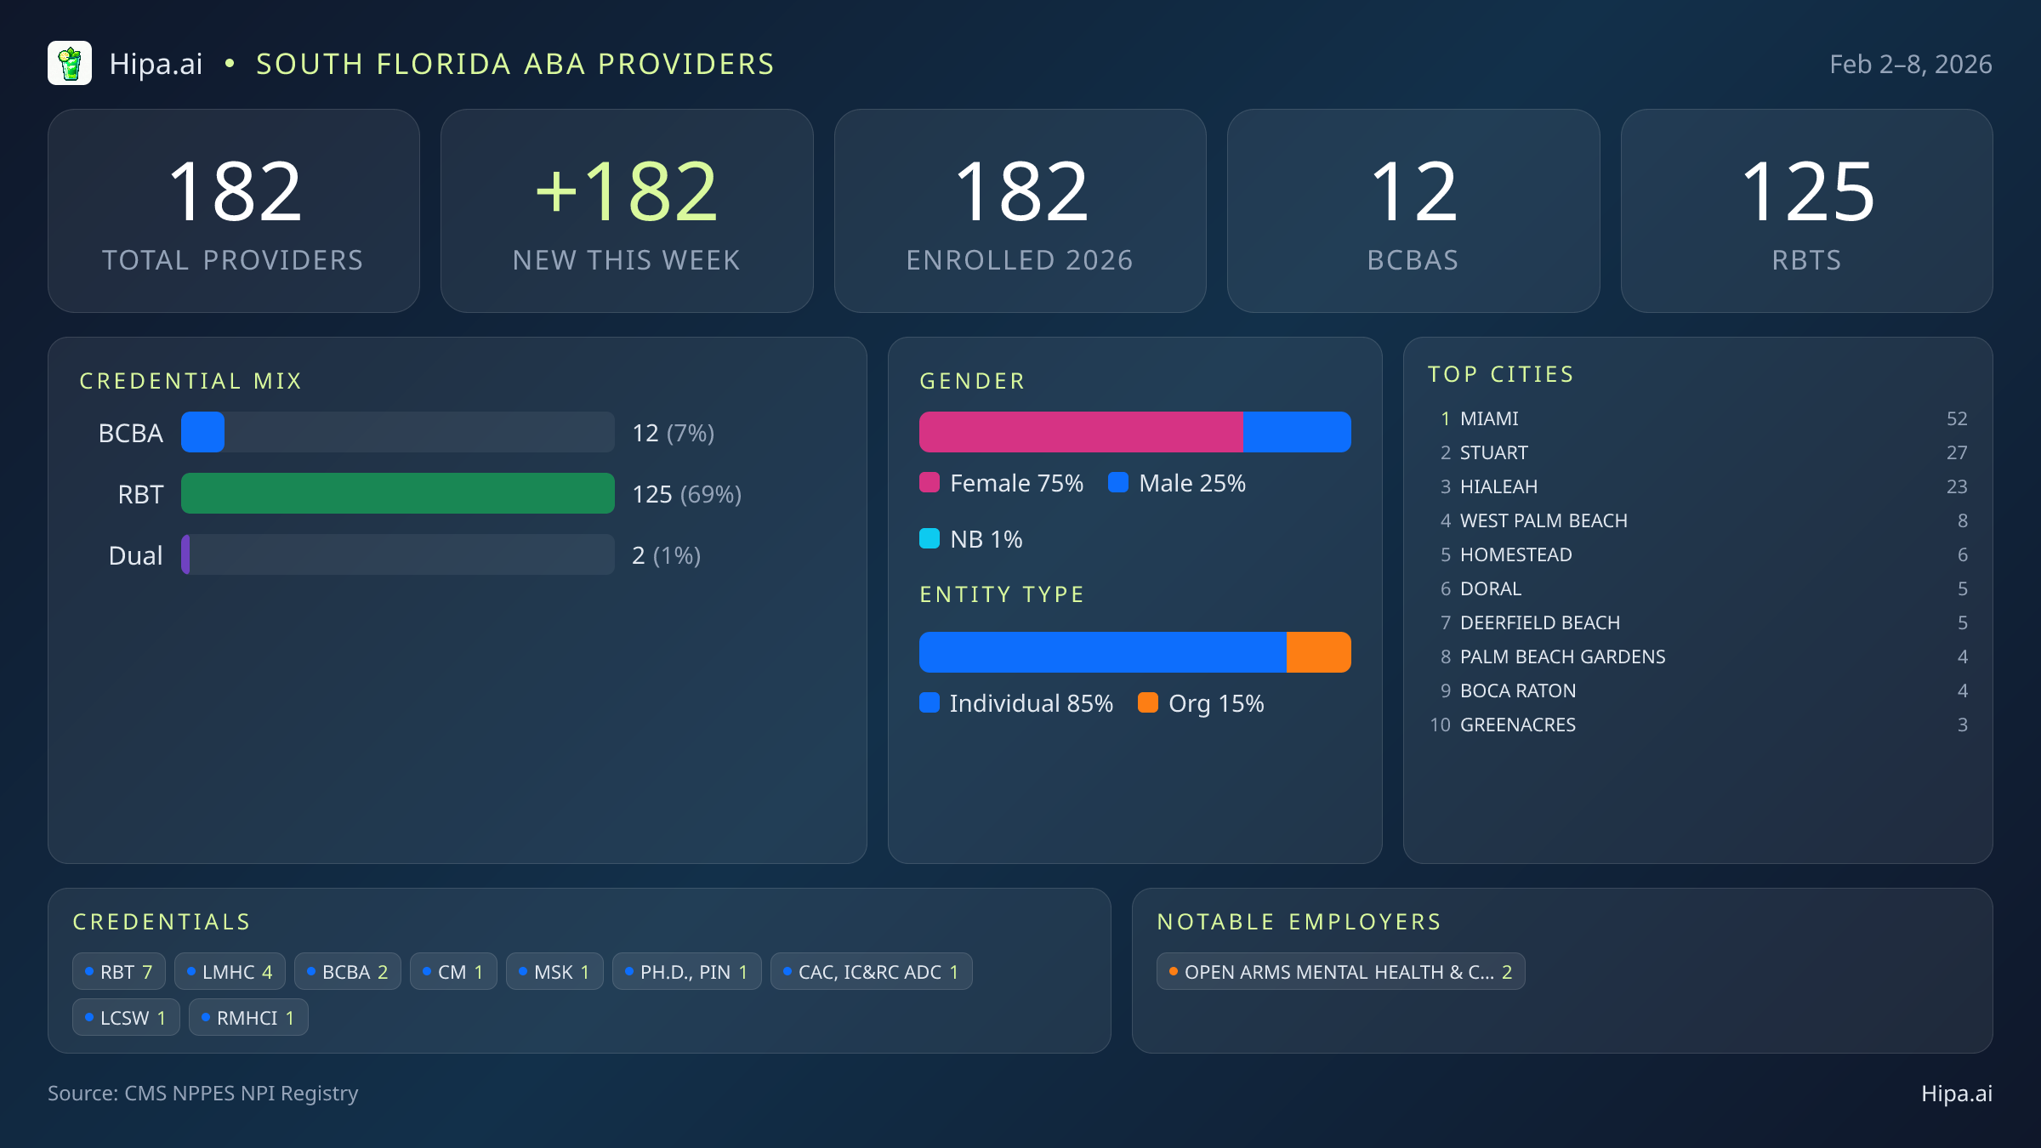Click the blue dot on the RBT 7 chip
Viewport: 2041px width, 1148px height.
(x=88, y=970)
